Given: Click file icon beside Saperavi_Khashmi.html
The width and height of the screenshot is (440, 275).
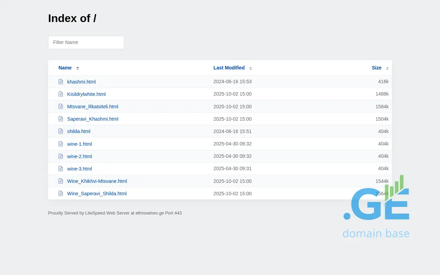Looking at the screenshot, I should click(x=61, y=119).
